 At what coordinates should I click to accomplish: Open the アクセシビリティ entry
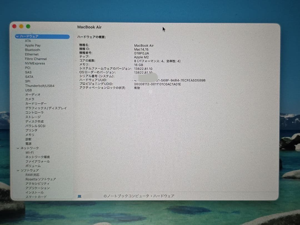tap(37, 184)
